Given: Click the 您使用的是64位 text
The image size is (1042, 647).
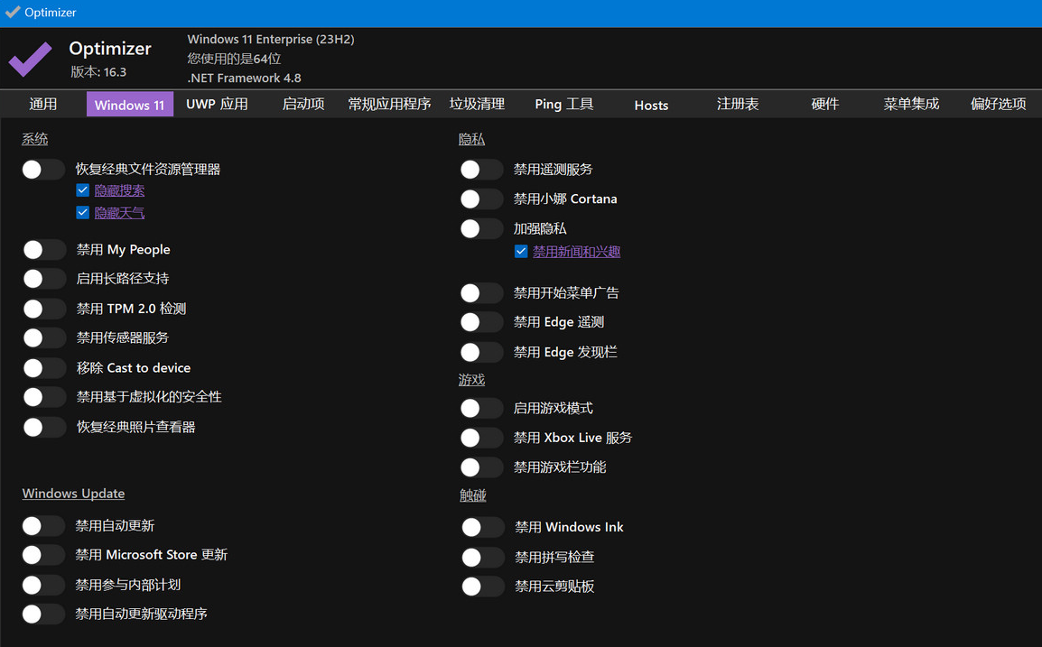Looking at the screenshot, I should (x=234, y=59).
